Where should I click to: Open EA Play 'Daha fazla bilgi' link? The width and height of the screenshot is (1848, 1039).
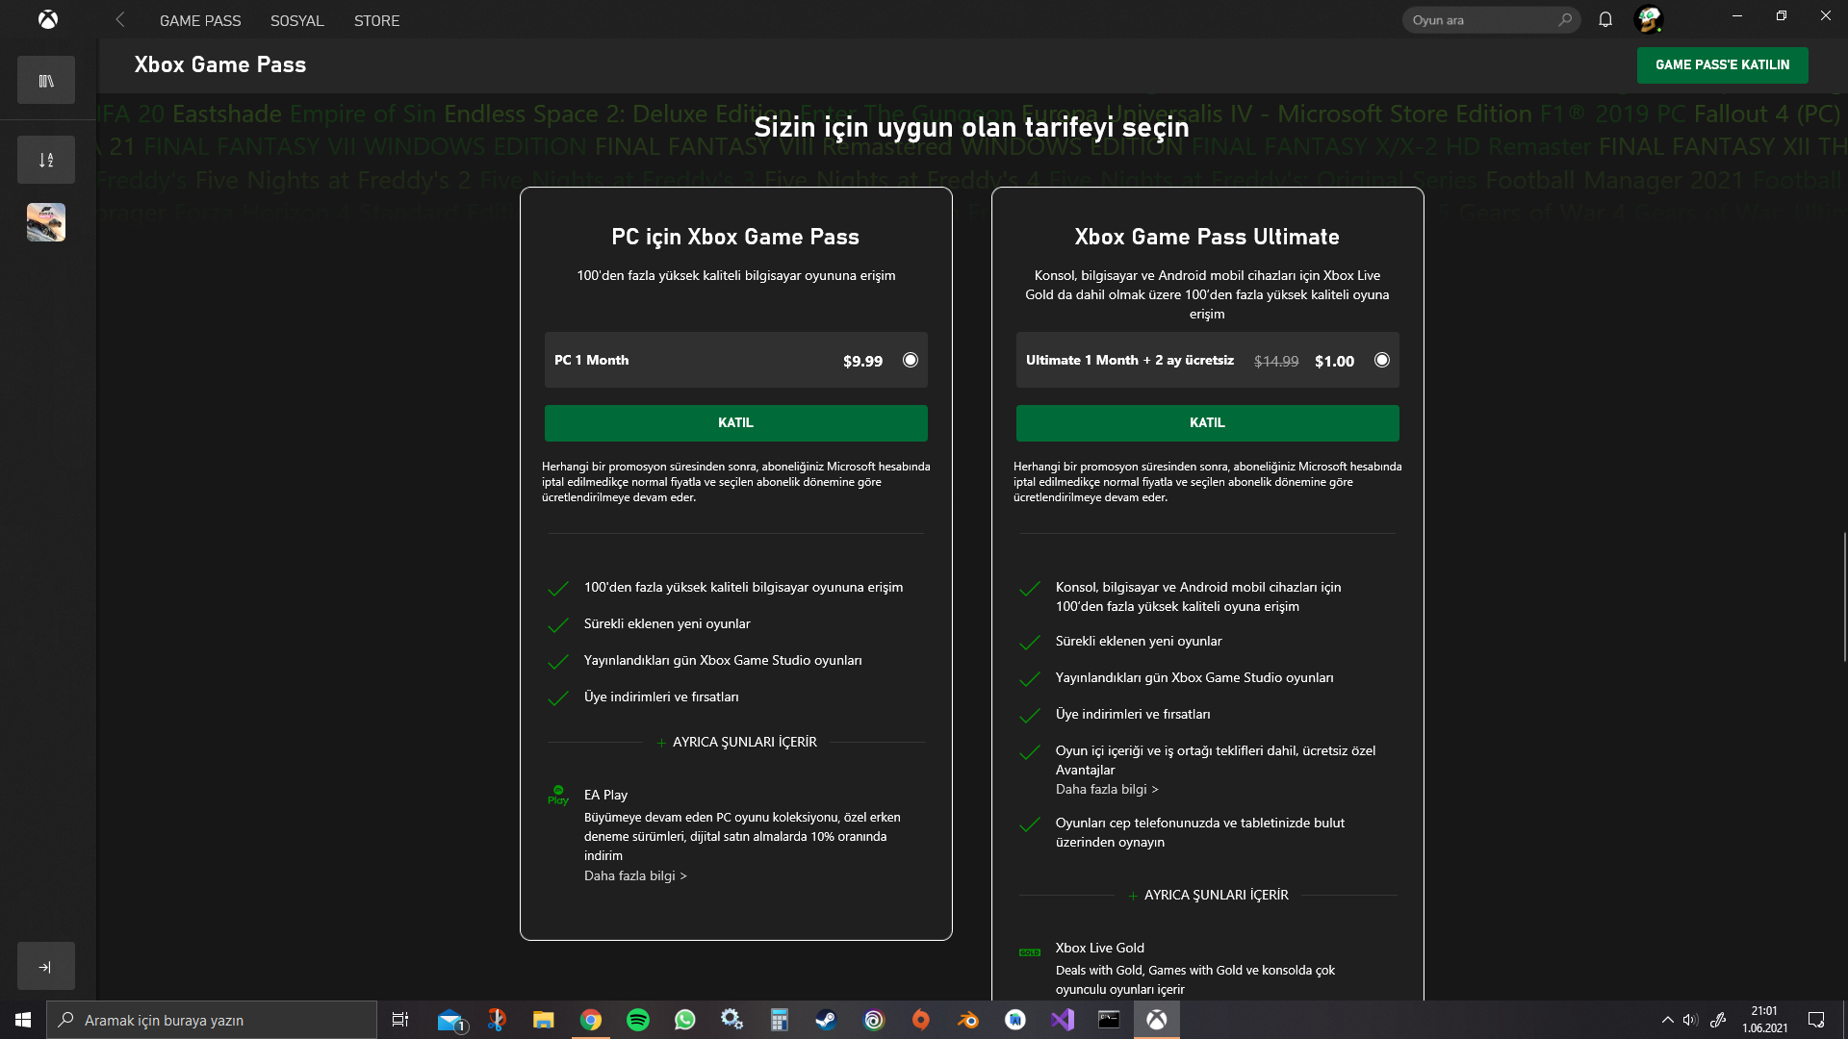coord(635,875)
